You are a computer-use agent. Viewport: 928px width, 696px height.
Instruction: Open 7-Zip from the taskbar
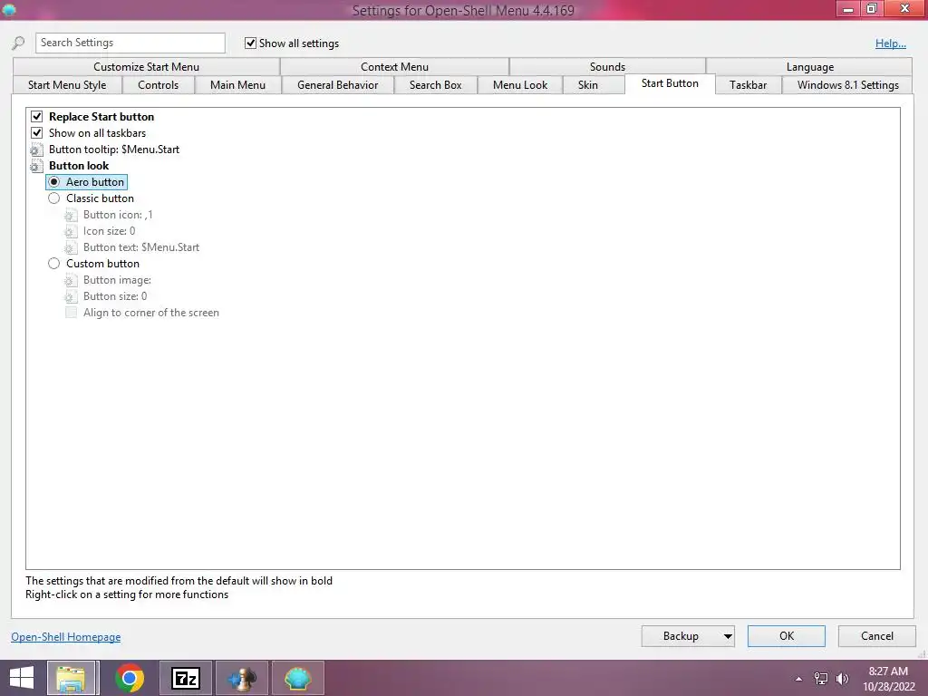186,678
